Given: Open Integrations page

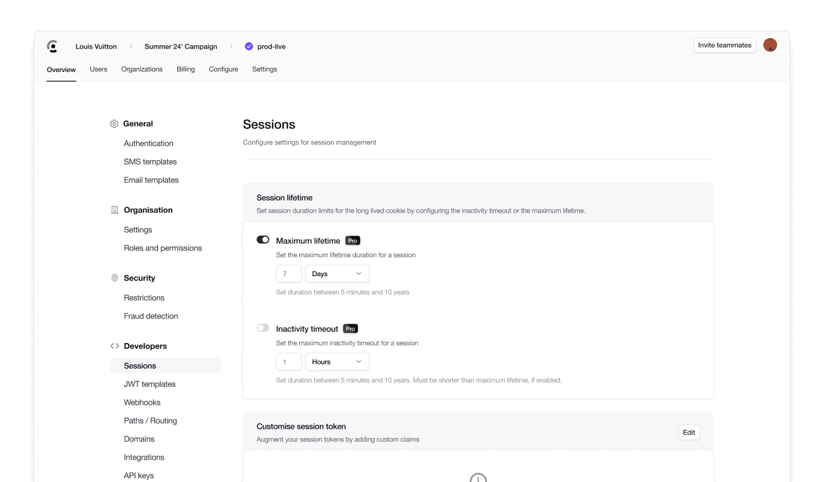Looking at the screenshot, I should [144, 457].
